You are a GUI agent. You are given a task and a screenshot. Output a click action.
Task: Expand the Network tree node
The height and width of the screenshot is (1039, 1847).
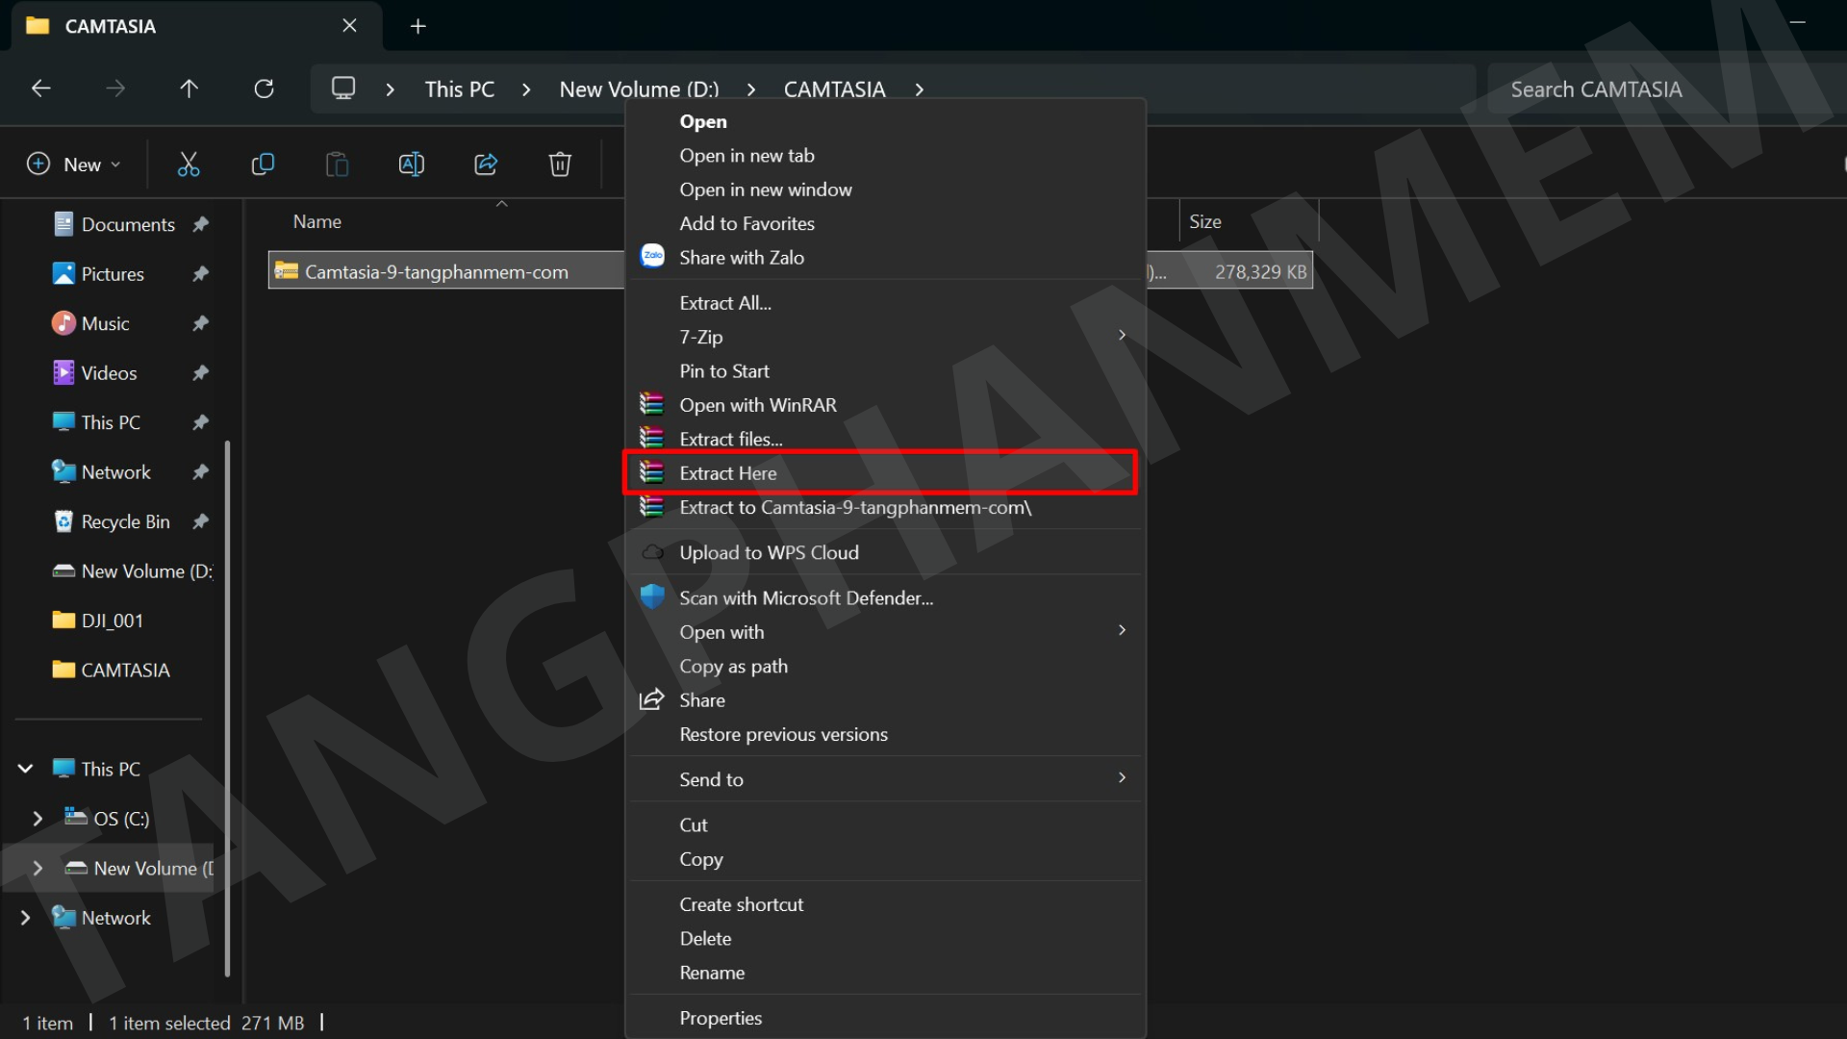coord(26,918)
